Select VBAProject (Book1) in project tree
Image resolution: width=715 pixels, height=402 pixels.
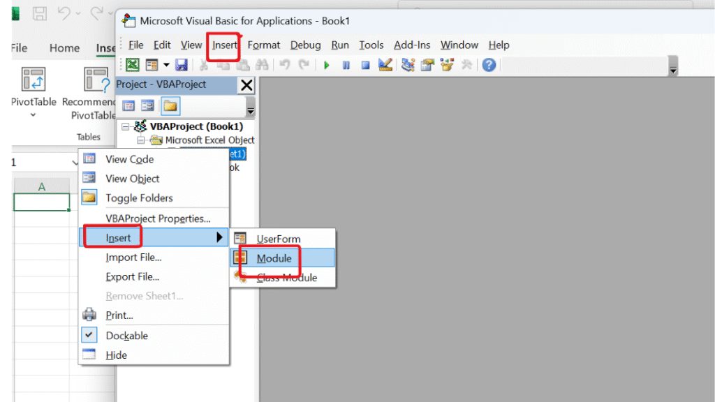196,126
